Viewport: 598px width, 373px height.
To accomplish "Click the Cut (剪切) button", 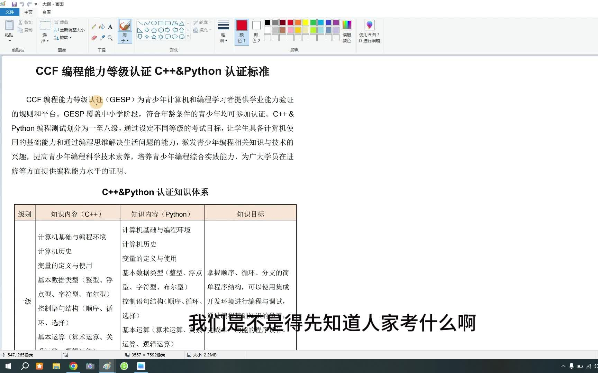I will (25, 22).
